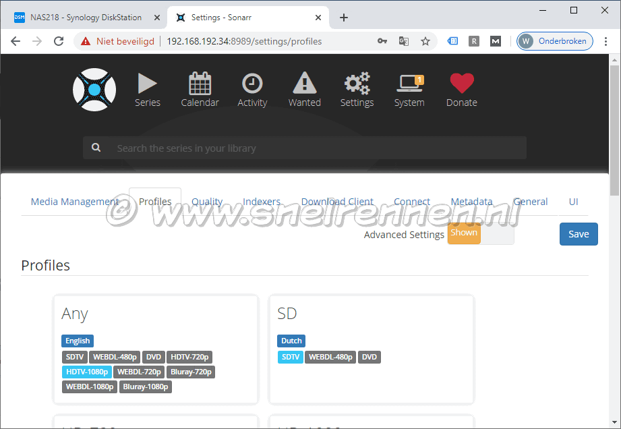621x429 pixels.
Task: Open the UI settings tab
Action: click(574, 202)
